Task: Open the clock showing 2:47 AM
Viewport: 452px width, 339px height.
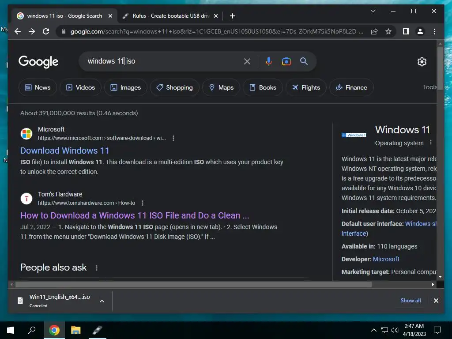Action: point(414,330)
